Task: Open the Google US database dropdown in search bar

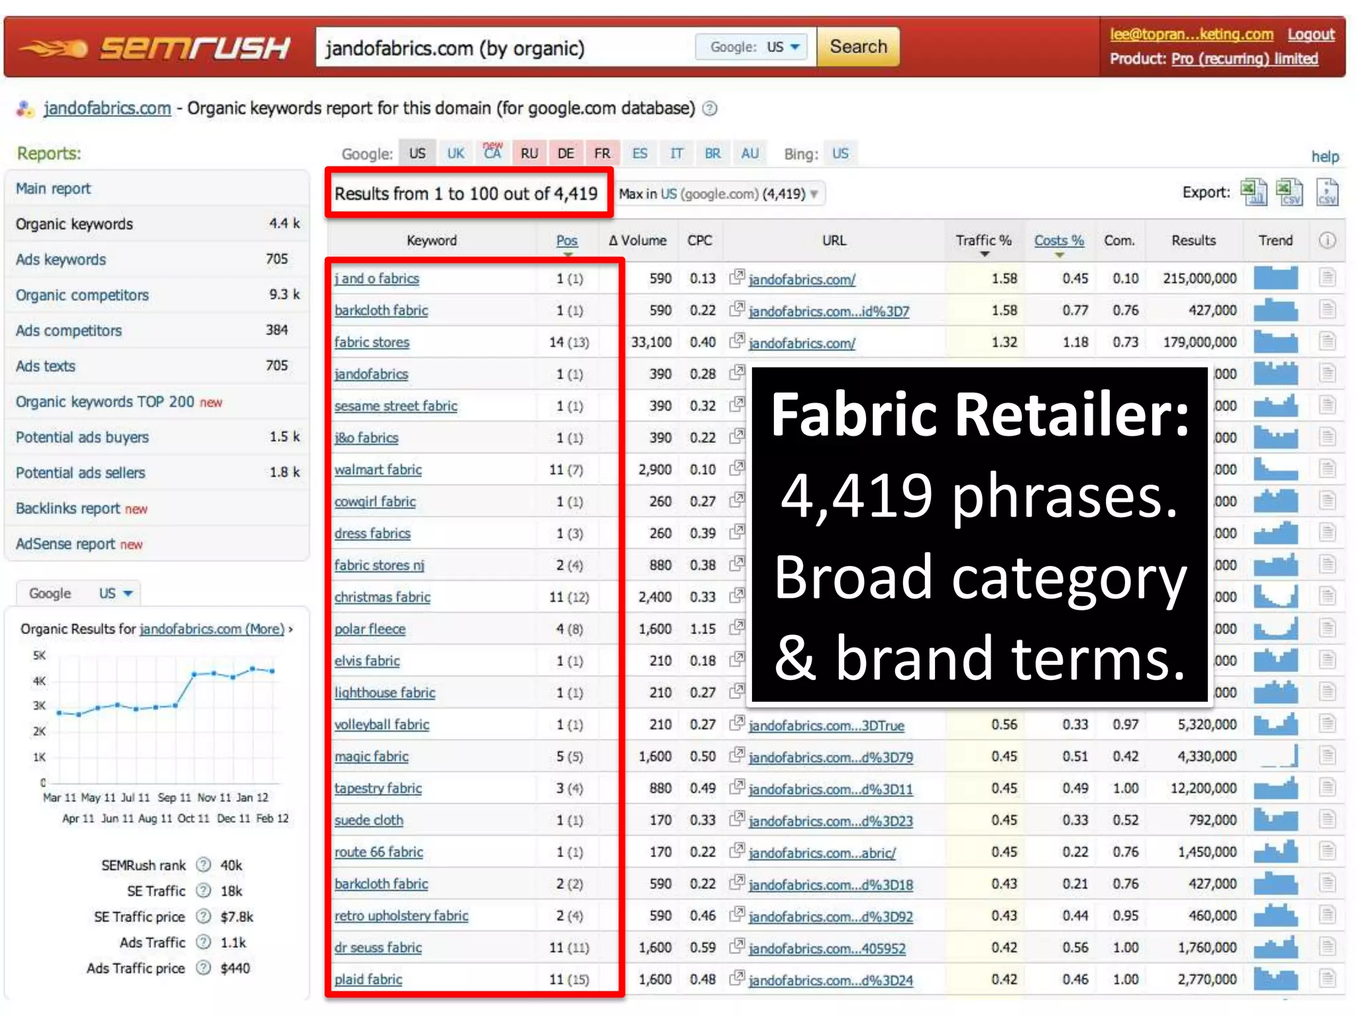Action: [752, 47]
